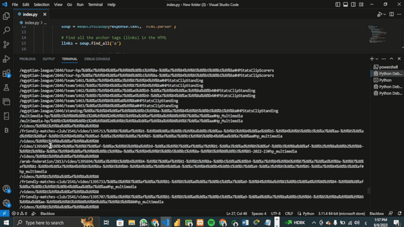Switch to the PROBLEMS tab
The image size is (404, 227).
pyautogui.click(x=27, y=59)
